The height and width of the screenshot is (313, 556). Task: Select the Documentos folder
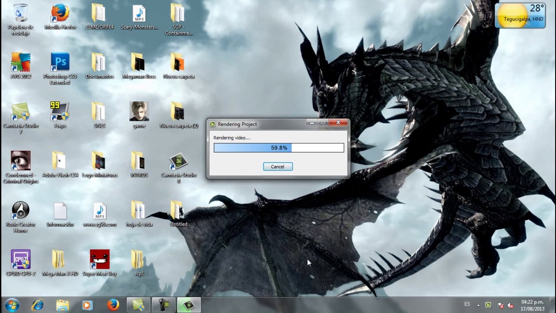(99, 66)
